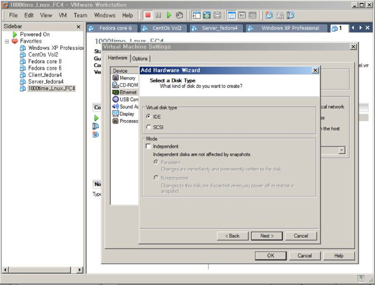375x285 pixels.
Task: Click the Revert to Snapshot icon
Action: tap(279, 15)
